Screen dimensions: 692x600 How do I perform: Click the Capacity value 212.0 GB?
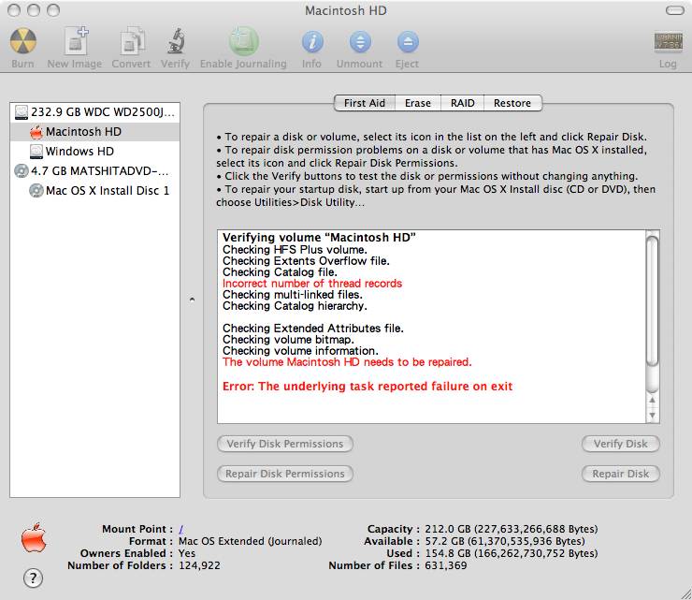[512, 529]
